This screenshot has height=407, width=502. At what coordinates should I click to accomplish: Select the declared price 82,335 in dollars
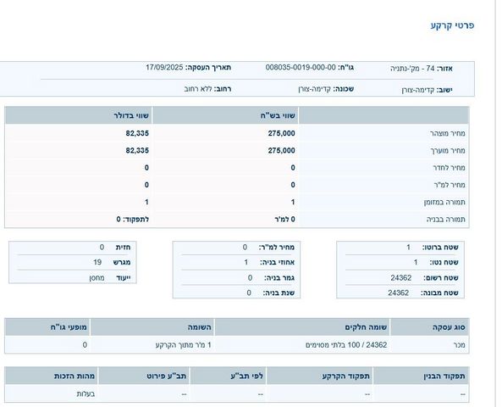pyautogui.click(x=137, y=133)
